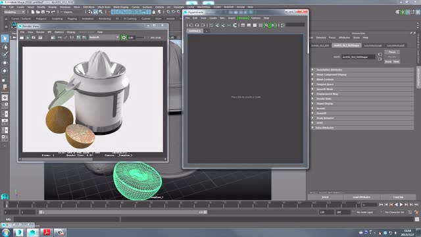The image size is (421, 237).
Task: Click the mesh name field in Attribute Editor
Action: tap(359, 57)
